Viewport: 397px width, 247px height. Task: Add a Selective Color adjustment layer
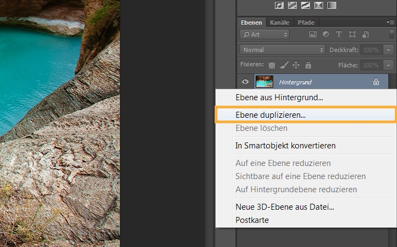(319, 5)
